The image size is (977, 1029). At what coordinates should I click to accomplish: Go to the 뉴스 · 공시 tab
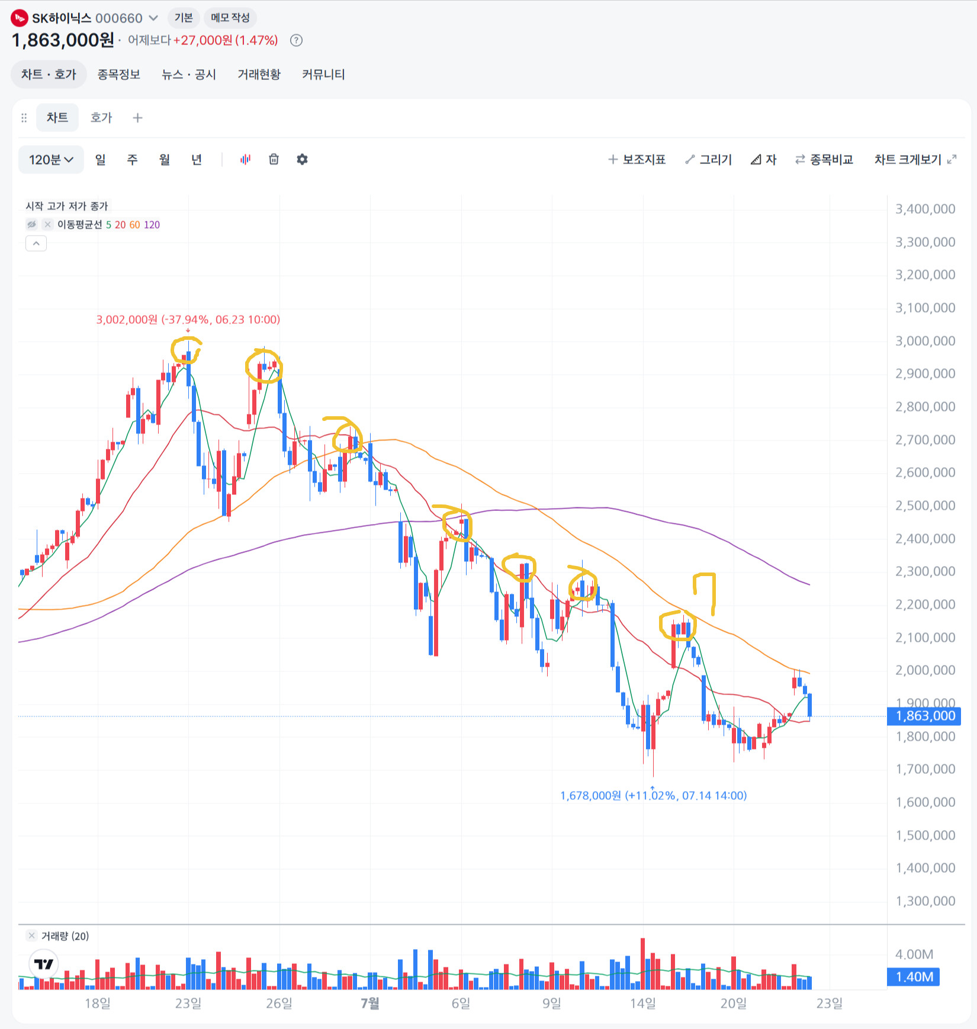point(189,75)
